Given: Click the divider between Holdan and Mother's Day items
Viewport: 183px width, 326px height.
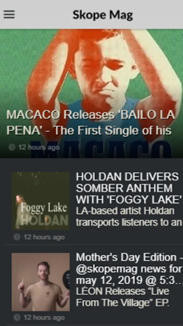Looking at the screenshot, I should (x=94, y=245).
